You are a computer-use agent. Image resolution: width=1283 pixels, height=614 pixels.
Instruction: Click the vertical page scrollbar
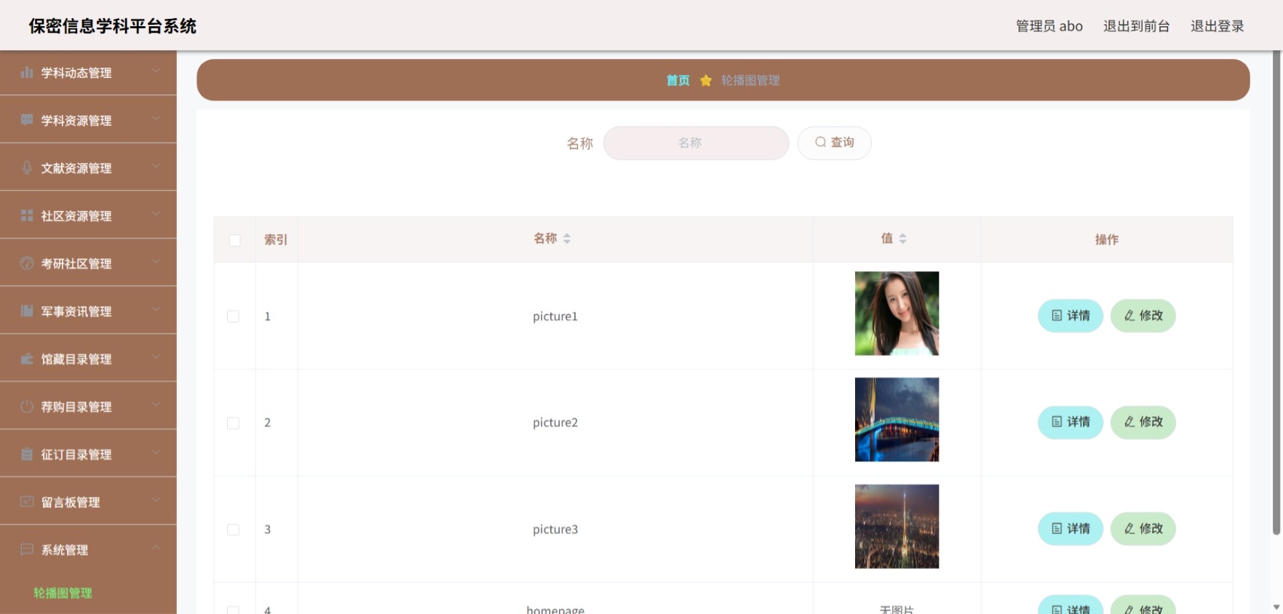pyautogui.click(x=1276, y=292)
